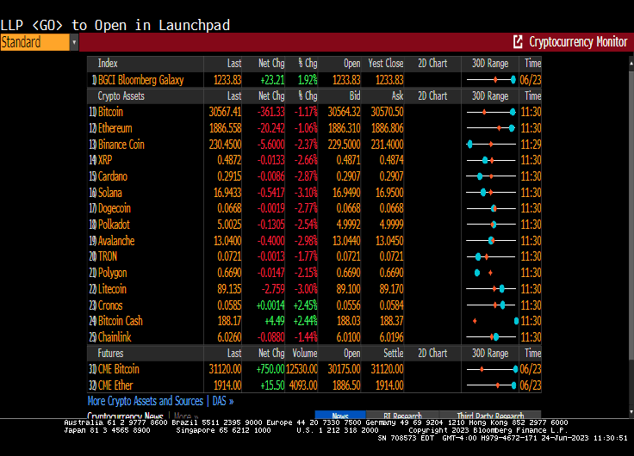Click the CME Bitcoin futures row
Viewport: 634px width, 456px height.
click(x=118, y=369)
